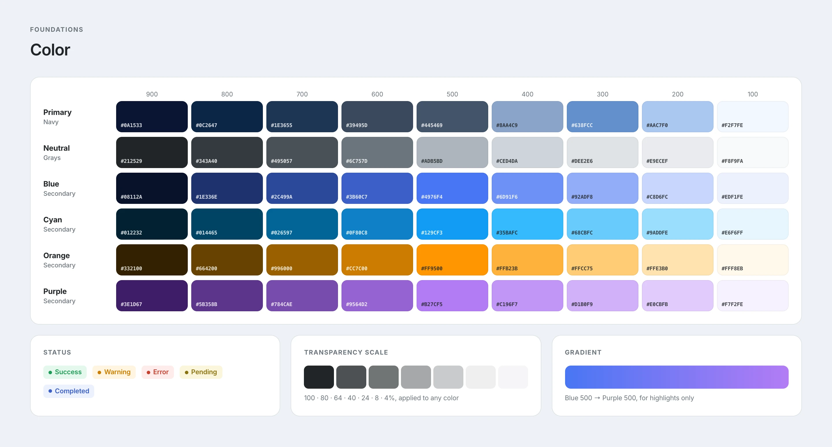Viewport: 832px width, 447px height.
Task: Click the Orange 500 swatch #FF9500
Action: tap(452, 260)
